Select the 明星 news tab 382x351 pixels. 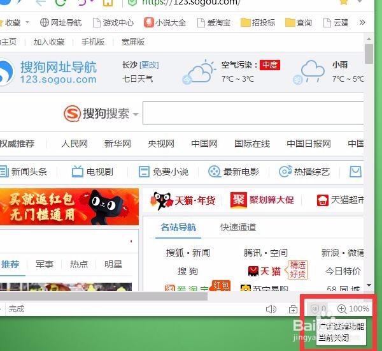(113, 264)
